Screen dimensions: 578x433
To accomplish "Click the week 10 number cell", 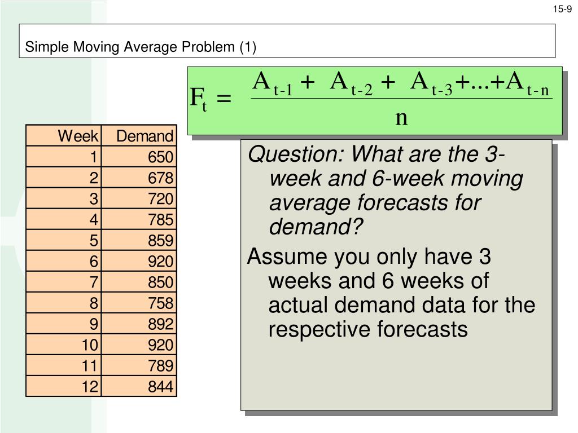I will coord(64,344).
